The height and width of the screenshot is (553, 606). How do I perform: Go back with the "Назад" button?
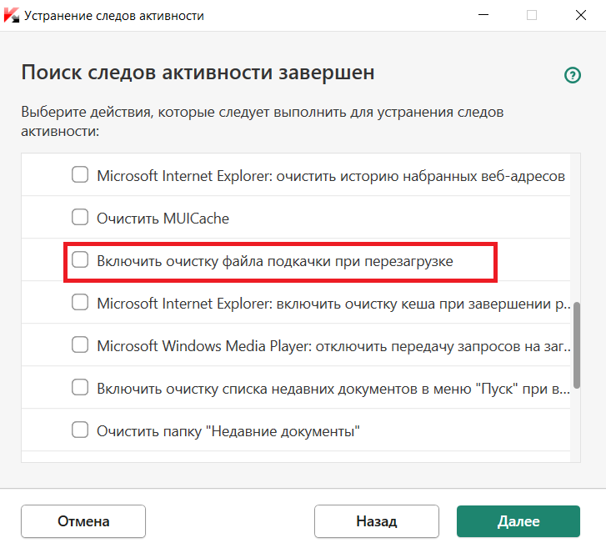click(x=377, y=521)
